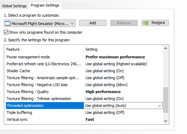Screen dimensions: 187x134
Task: Click the scroll up arrow in settings list
Action: [x=165, y=49]
